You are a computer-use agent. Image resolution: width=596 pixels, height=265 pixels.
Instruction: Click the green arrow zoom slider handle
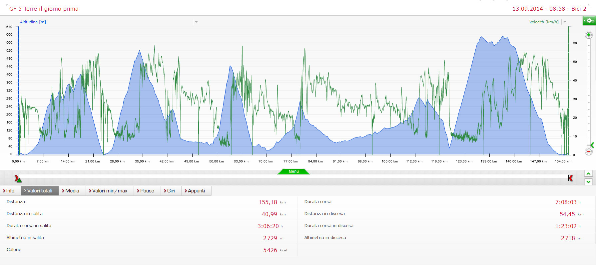[x=592, y=145]
